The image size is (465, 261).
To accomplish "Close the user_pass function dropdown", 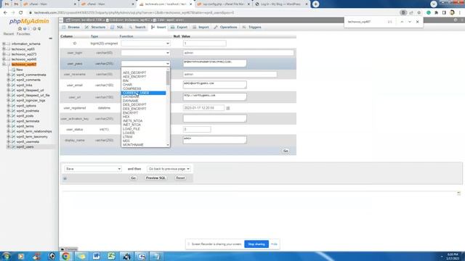I will coord(145,64).
